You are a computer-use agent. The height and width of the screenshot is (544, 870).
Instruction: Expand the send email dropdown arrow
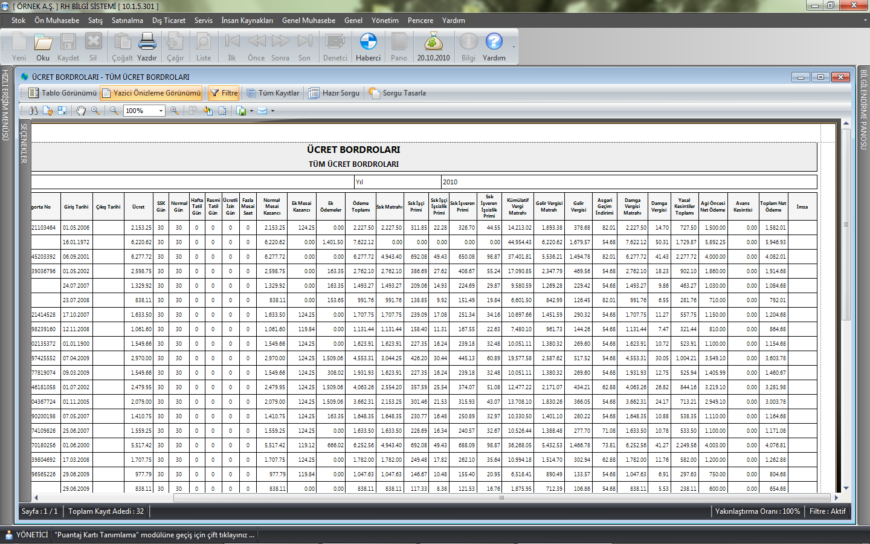pos(272,111)
